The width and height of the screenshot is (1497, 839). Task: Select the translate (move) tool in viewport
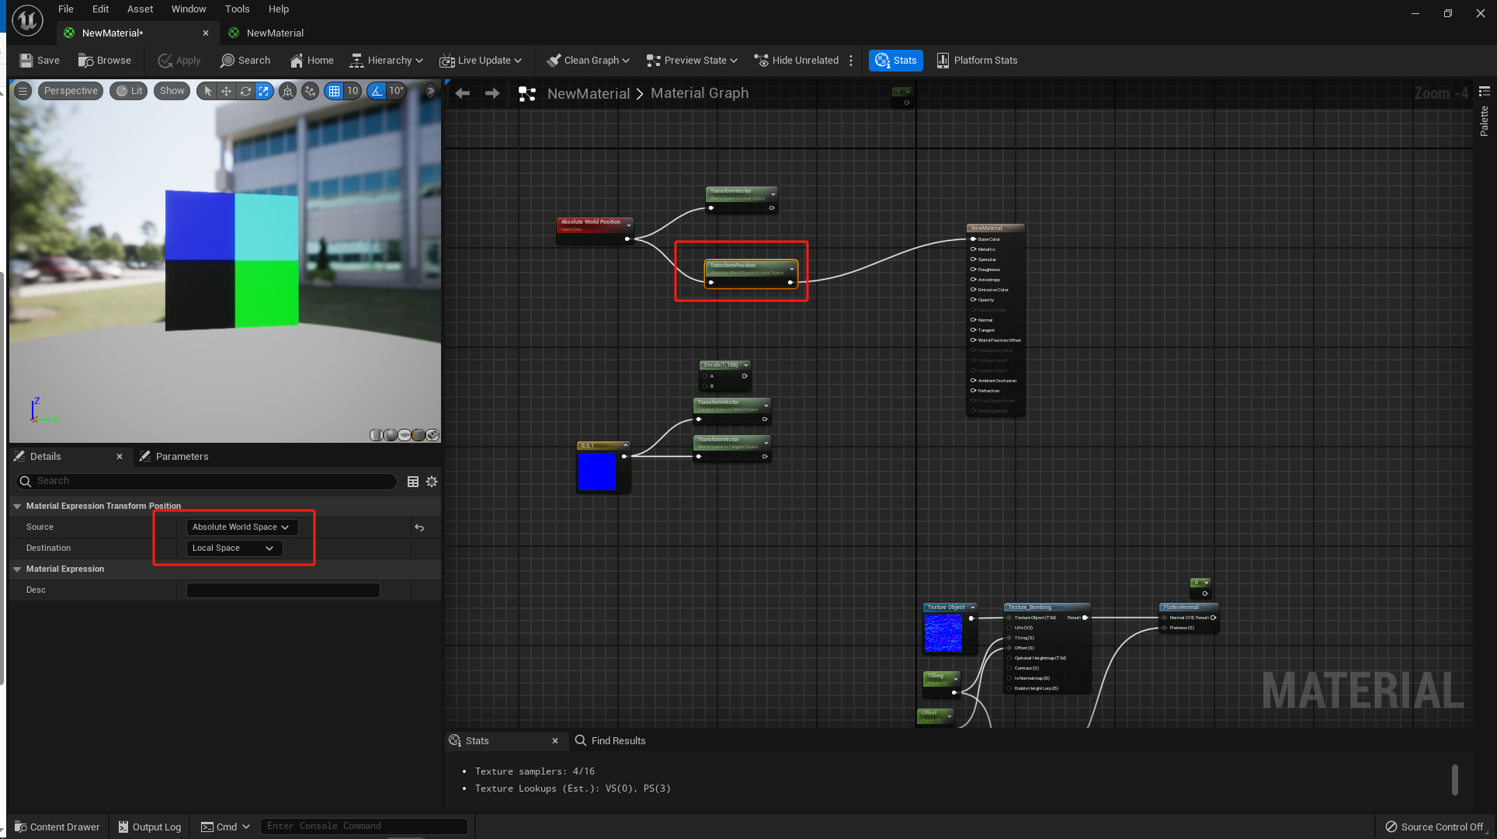pyautogui.click(x=226, y=91)
